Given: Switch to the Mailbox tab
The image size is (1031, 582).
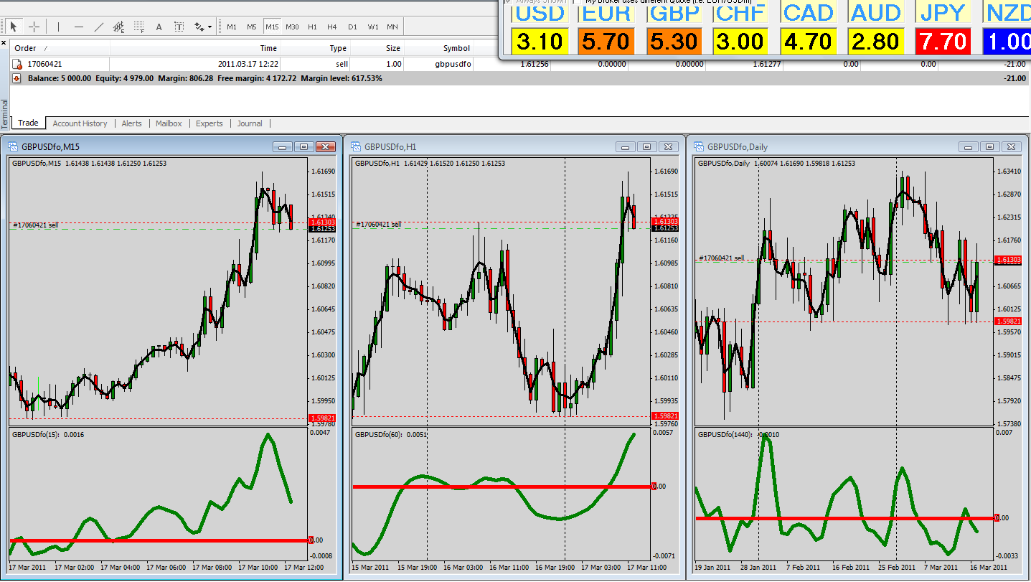Looking at the screenshot, I should tap(169, 123).
